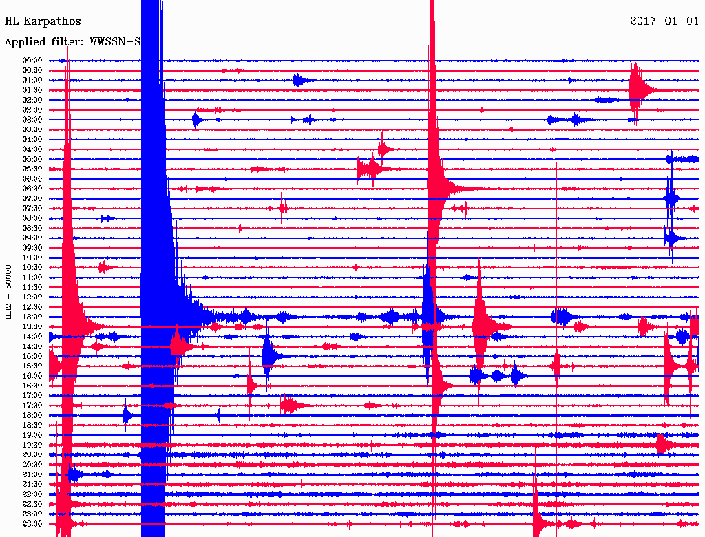Screen dimensions: 705x537
Task: Select the 06:30 time label
Action: point(32,189)
